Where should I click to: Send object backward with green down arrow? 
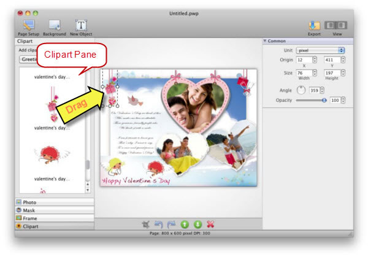(197, 224)
